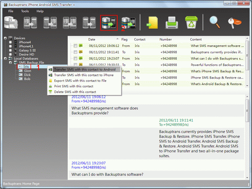Select the message 'iPhone SMS Backup & Restore ca...'

[217, 78]
